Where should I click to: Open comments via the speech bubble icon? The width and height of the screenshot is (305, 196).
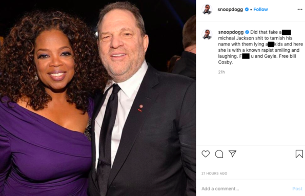pos(219,154)
